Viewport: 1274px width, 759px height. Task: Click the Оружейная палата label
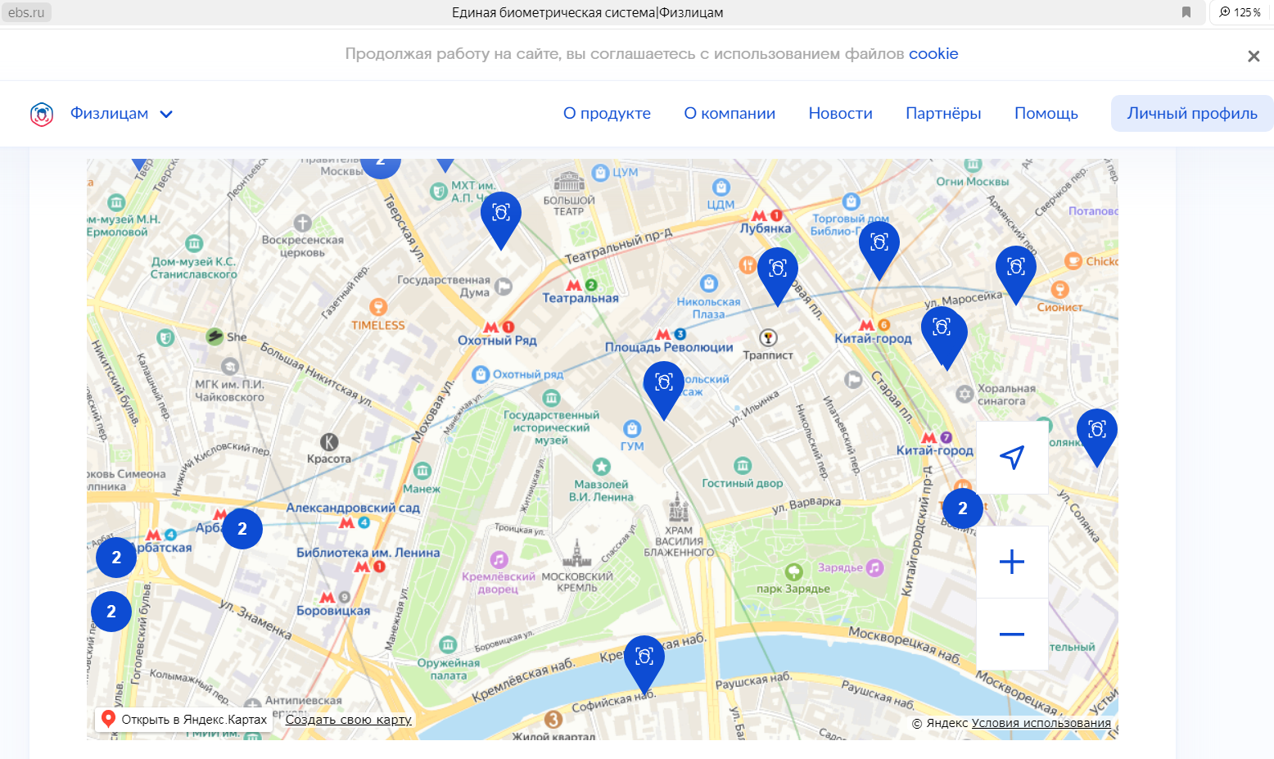tap(449, 669)
